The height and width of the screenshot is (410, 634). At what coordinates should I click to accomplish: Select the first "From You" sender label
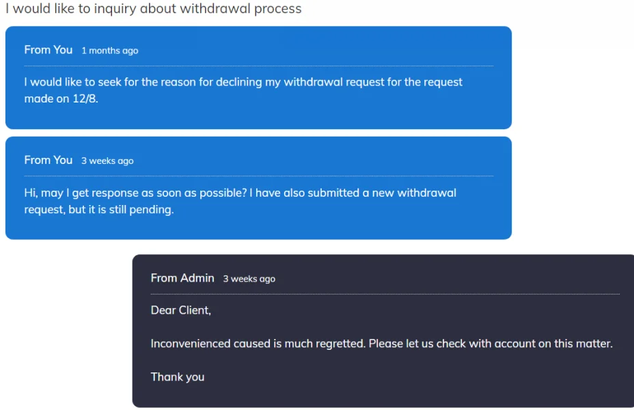[x=48, y=50]
